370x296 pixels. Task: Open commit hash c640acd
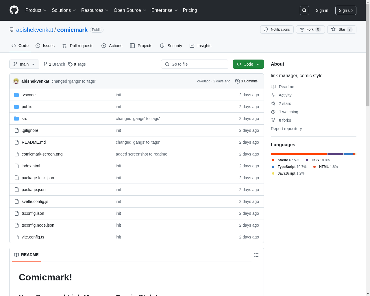[x=204, y=81]
